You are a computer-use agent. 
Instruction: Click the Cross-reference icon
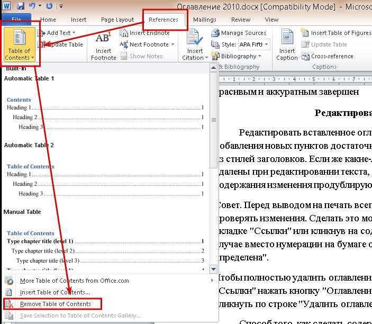click(x=305, y=56)
